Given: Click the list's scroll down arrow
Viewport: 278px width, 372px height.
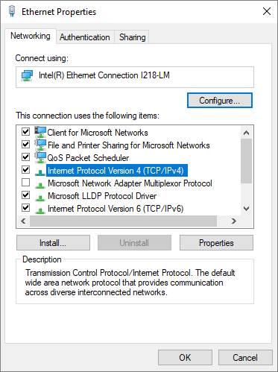Looking at the screenshot, I should click(x=246, y=209).
